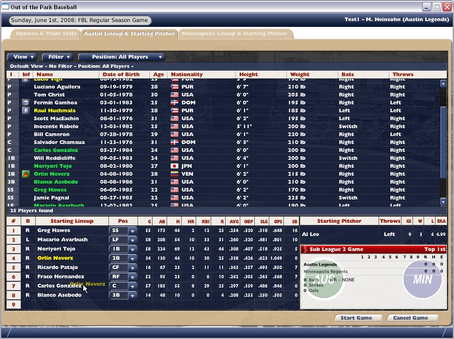The height and width of the screenshot is (339, 454).
Task: Open the Filter dropdown menu
Action: (x=57, y=57)
